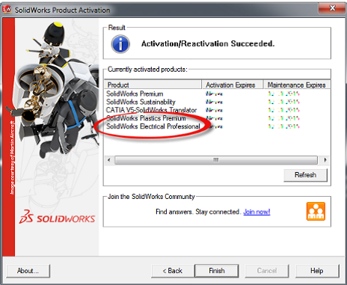Image resolution: width=347 pixels, height=285 pixels.
Task: Sort by the Product column header
Action: click(153, 85)
